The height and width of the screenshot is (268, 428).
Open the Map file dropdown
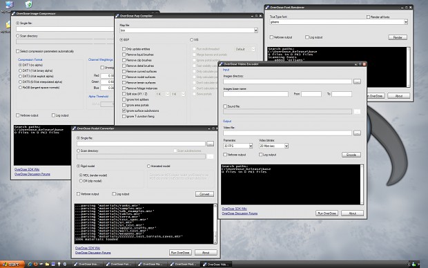tap(255, 30)
